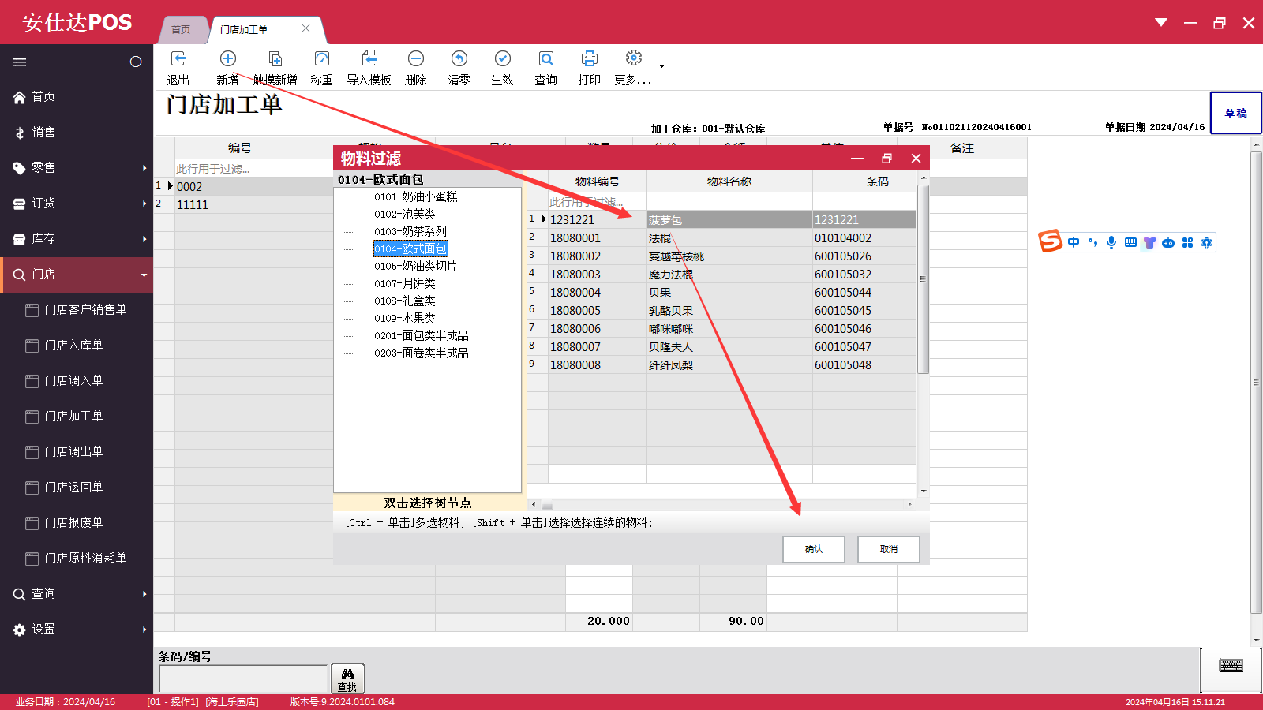
Task: Toggle the Sogou 中 Chinese/English mode
Action: click(x=1074, y=242)
